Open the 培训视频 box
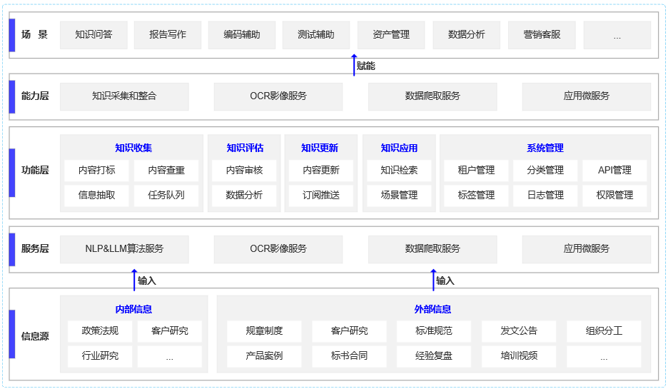This screenshot has width=668, height=389. click(519, 355)
